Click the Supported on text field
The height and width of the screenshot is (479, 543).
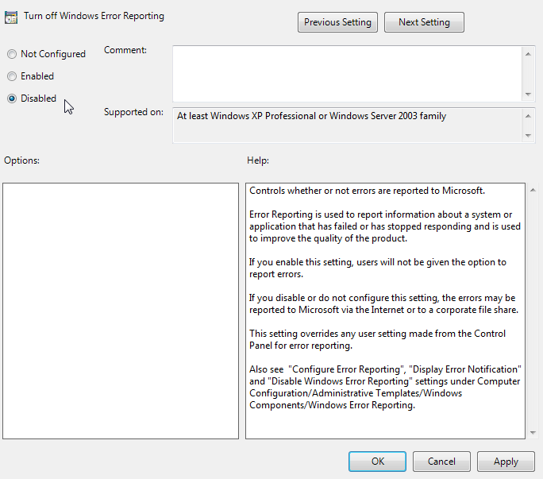tap(348, 126)
